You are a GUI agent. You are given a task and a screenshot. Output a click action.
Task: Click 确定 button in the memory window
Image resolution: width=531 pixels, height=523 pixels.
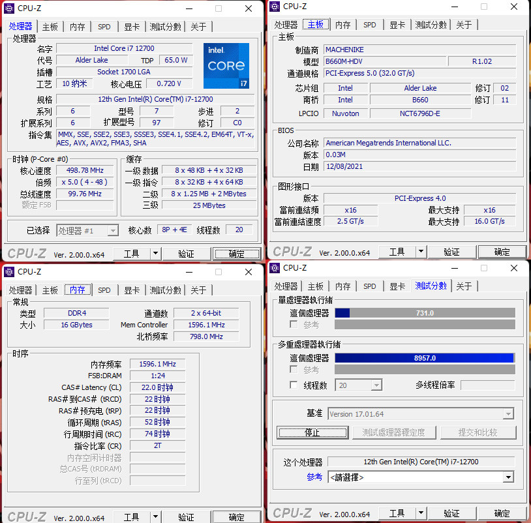coord(237,517)
